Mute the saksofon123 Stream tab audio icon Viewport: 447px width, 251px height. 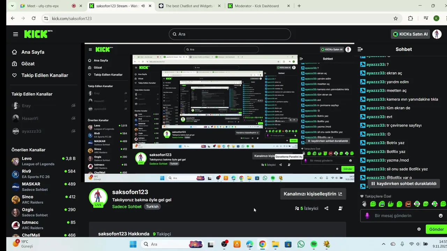143,6
